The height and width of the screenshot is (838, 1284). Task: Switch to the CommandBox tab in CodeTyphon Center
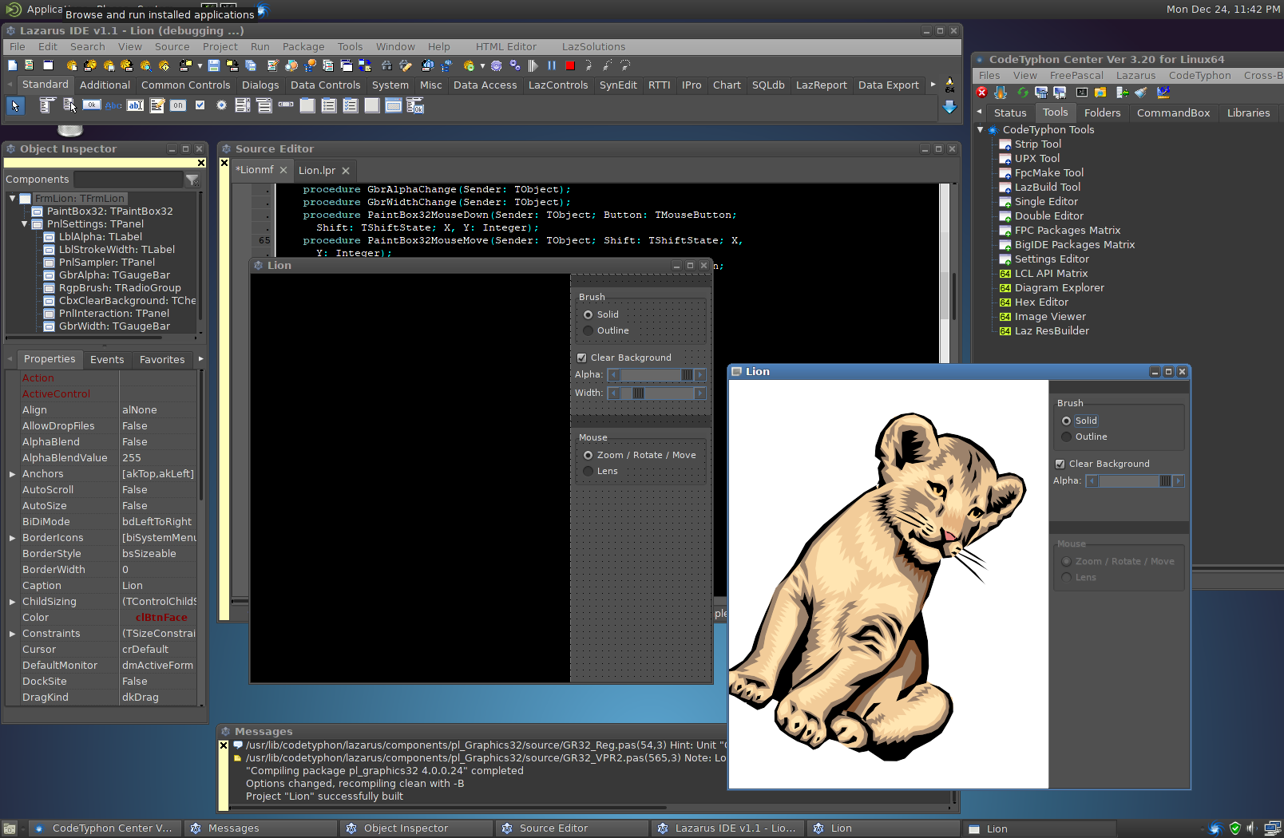(1173, 113)
